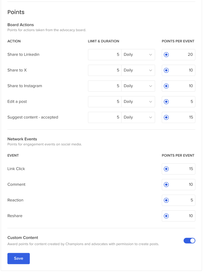Open Daily dropdown for Share to Linkedin
The image size is (204, 274).
pyautogui.click(x=138, y=55)
